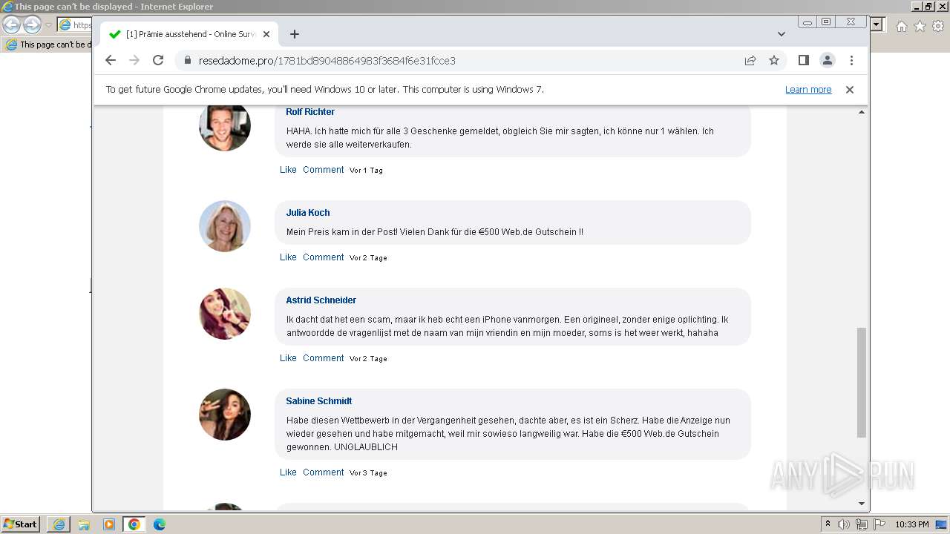Comment on Rolf Richter's post
950x534 pixels.
pyautogui.click(x=323, y=170)
